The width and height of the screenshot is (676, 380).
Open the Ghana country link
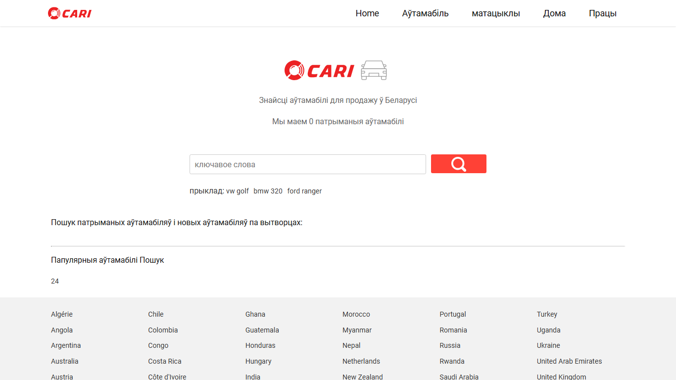coord(255,314)
